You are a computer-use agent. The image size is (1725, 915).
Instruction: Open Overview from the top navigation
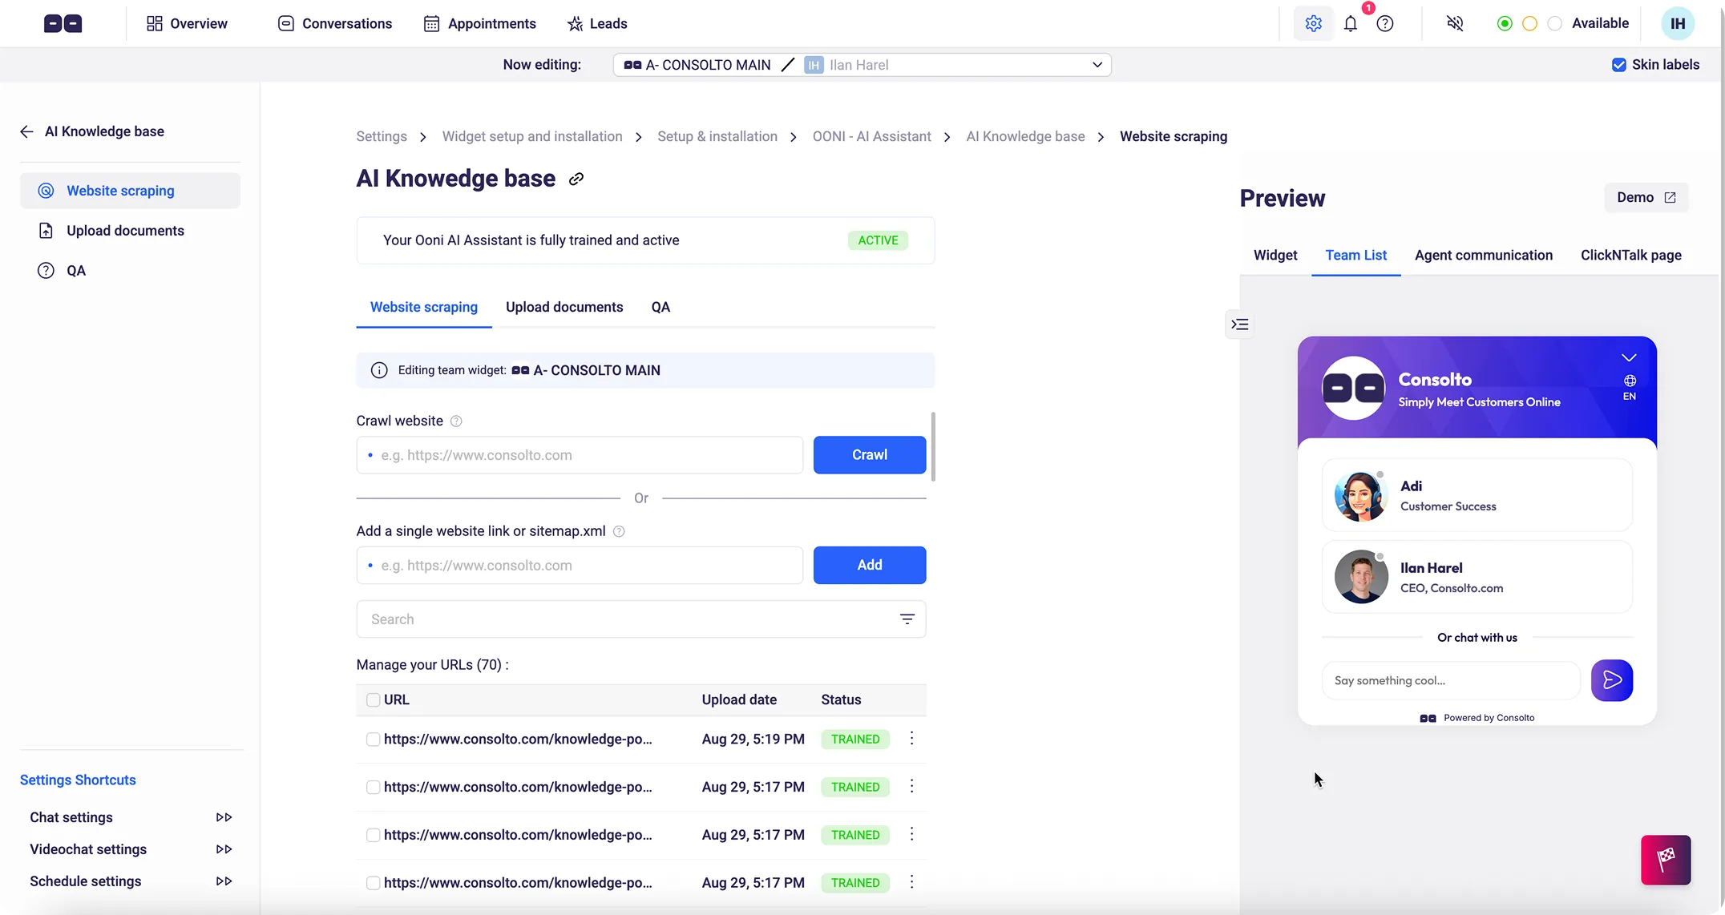click(x=187, y=23)
